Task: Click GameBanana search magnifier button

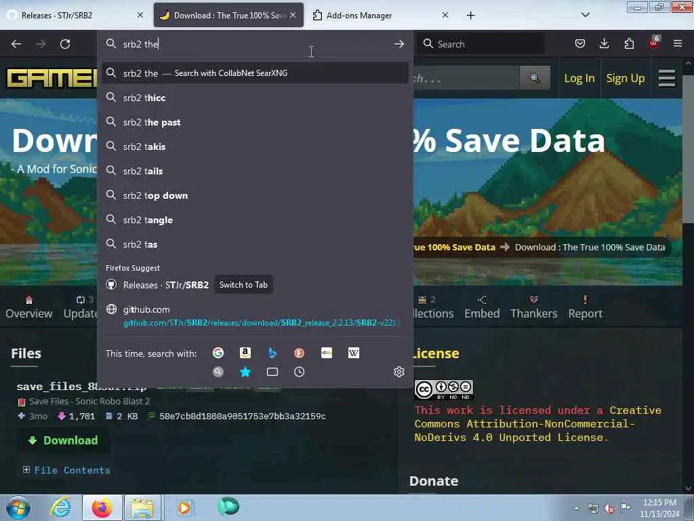Action: [x=535, y=78]
